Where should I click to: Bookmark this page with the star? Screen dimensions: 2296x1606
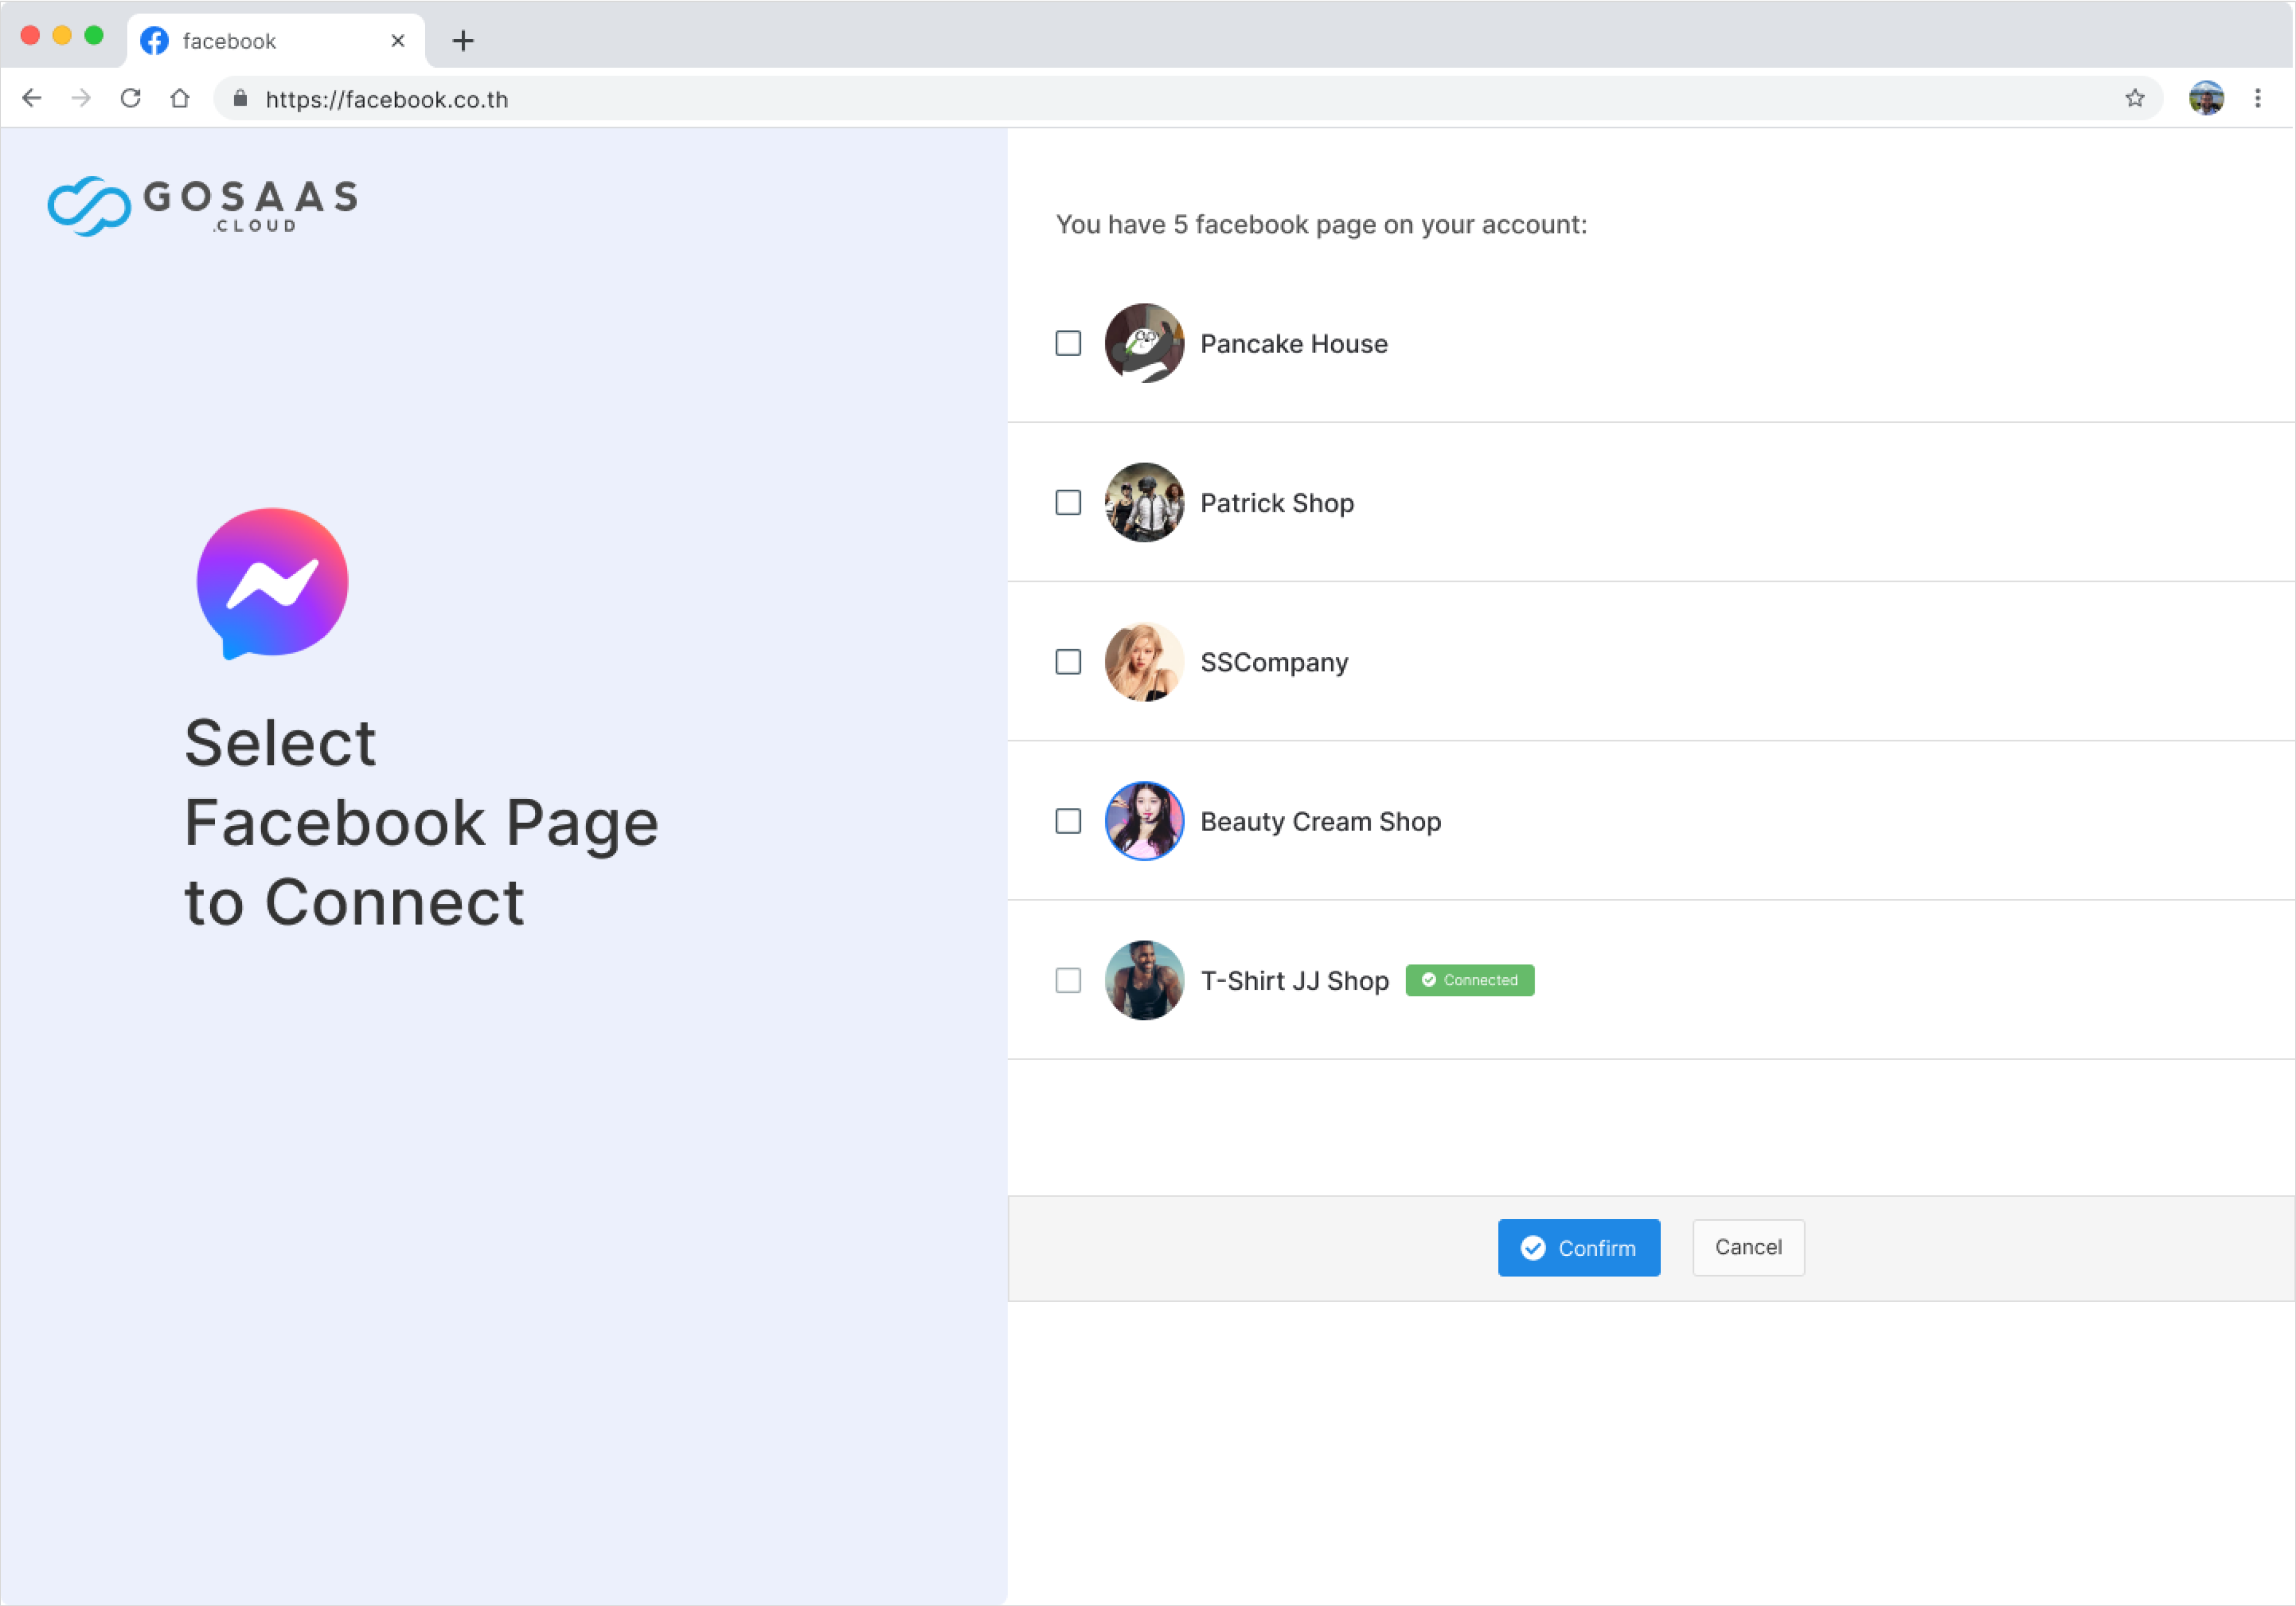(2135, 98)
